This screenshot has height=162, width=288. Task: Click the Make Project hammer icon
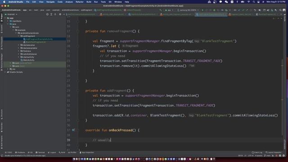(x=161, y=10)
